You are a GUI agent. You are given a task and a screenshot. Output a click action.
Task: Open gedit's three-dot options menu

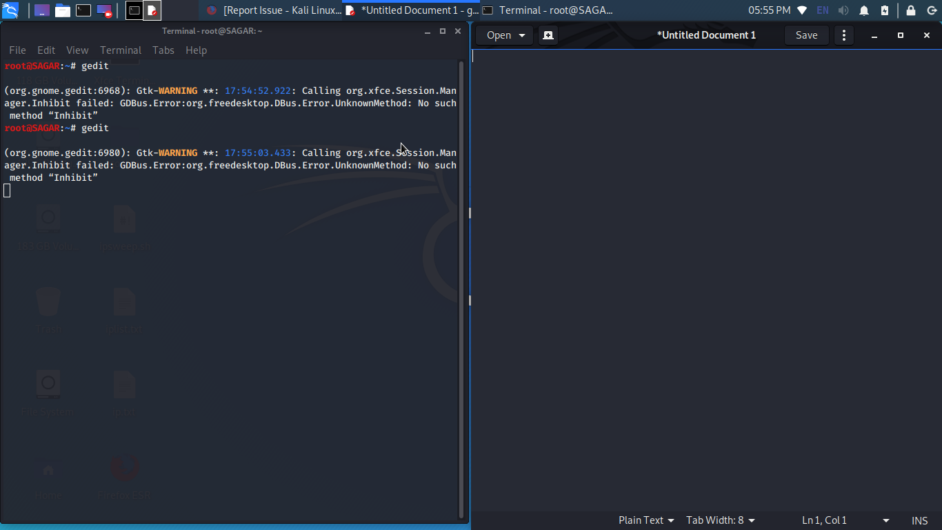[843, 35]
